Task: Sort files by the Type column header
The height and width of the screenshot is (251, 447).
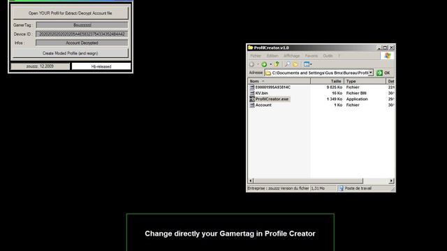Action: pos(365,81)
